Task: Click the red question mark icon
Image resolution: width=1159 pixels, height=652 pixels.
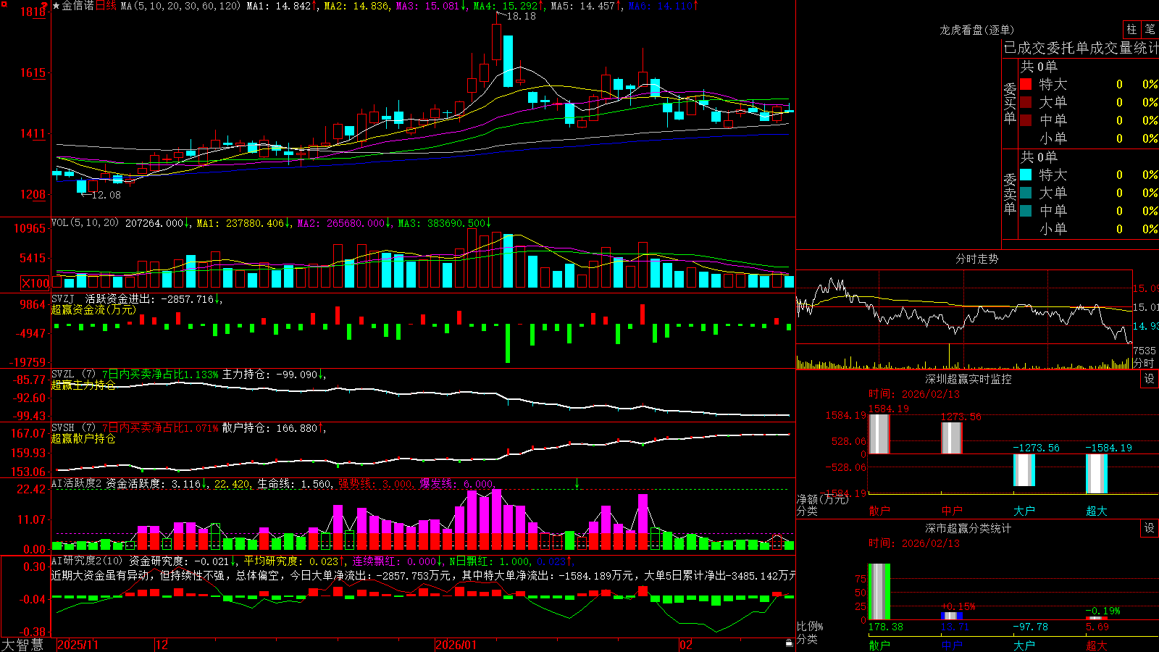Action: (45, 5)
